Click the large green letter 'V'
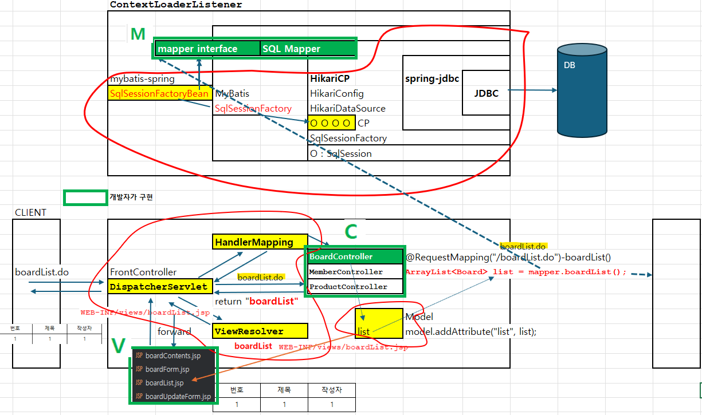The height and width of the screenshot is (415, 702). pyautogui.click(x=118, y=346)
